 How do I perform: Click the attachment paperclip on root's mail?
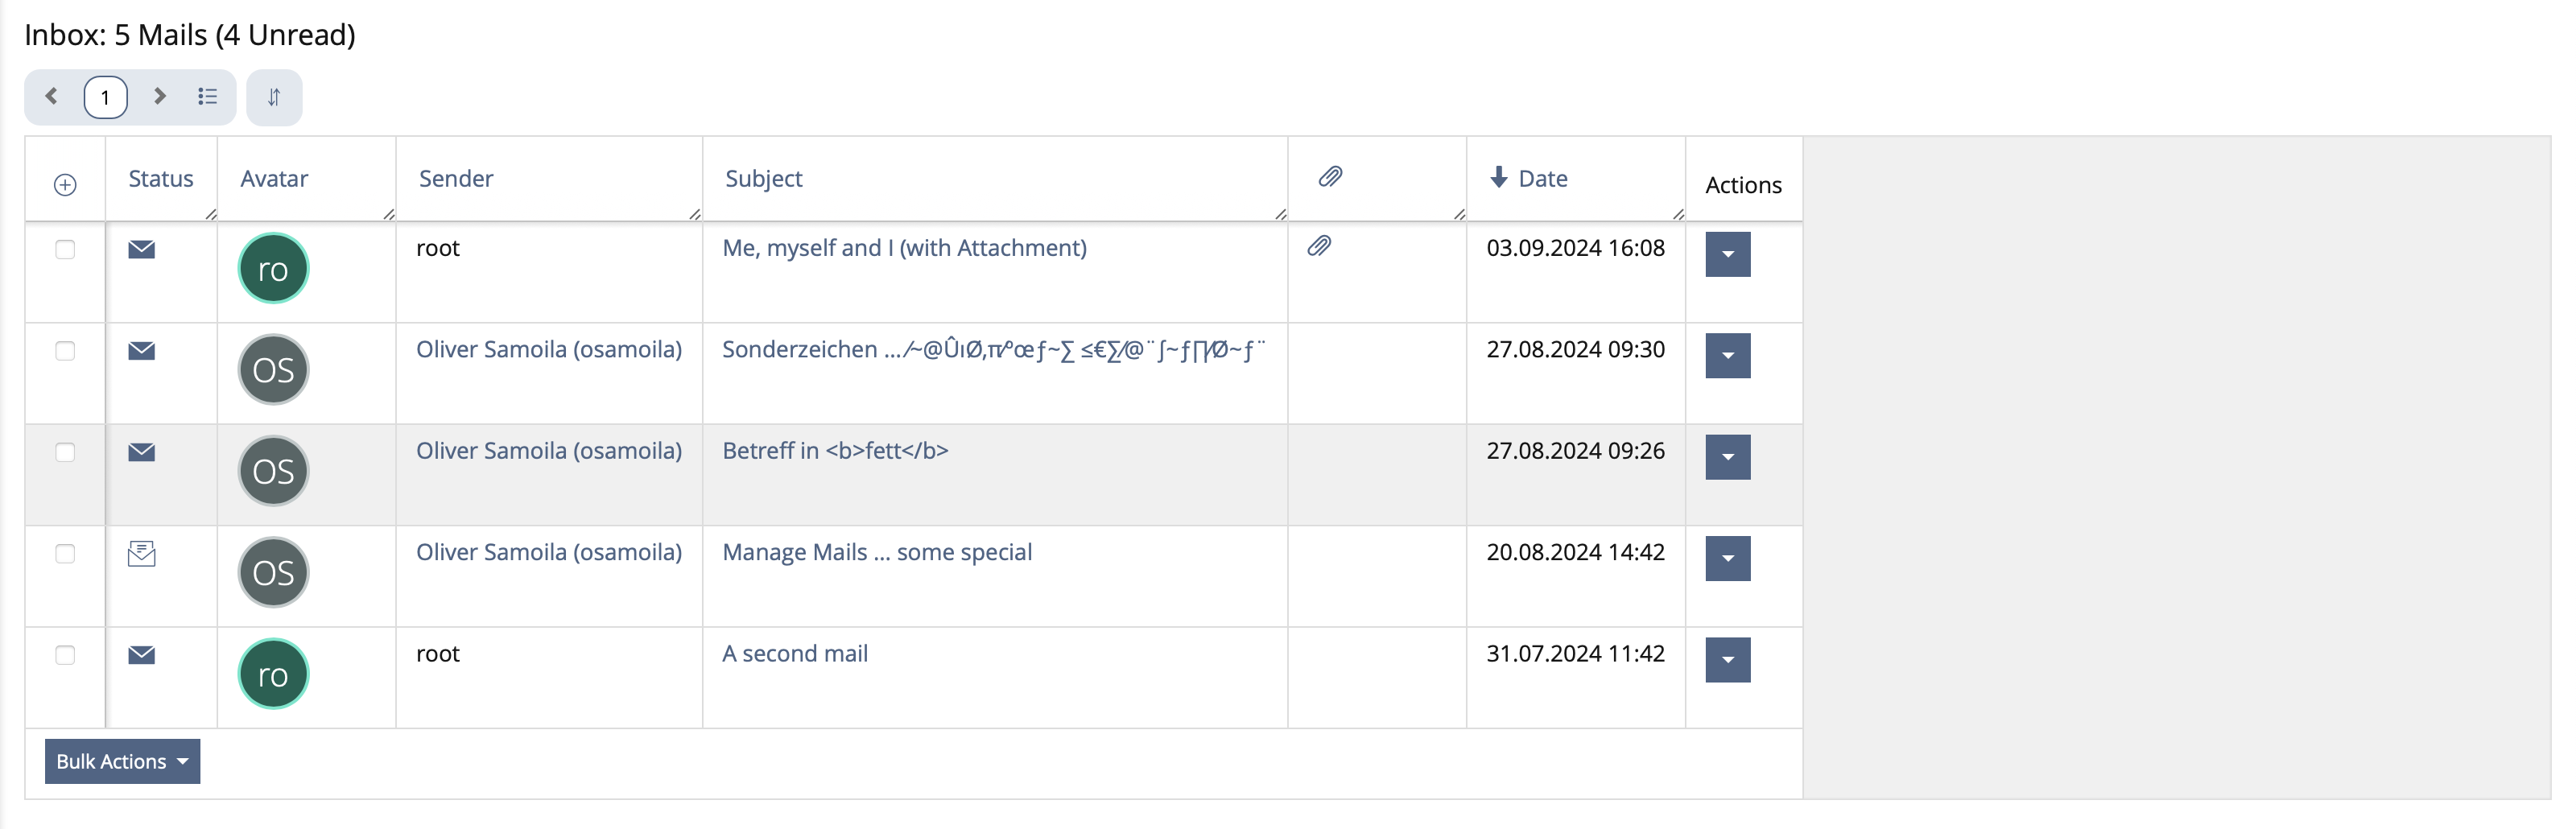(1320, 247)
